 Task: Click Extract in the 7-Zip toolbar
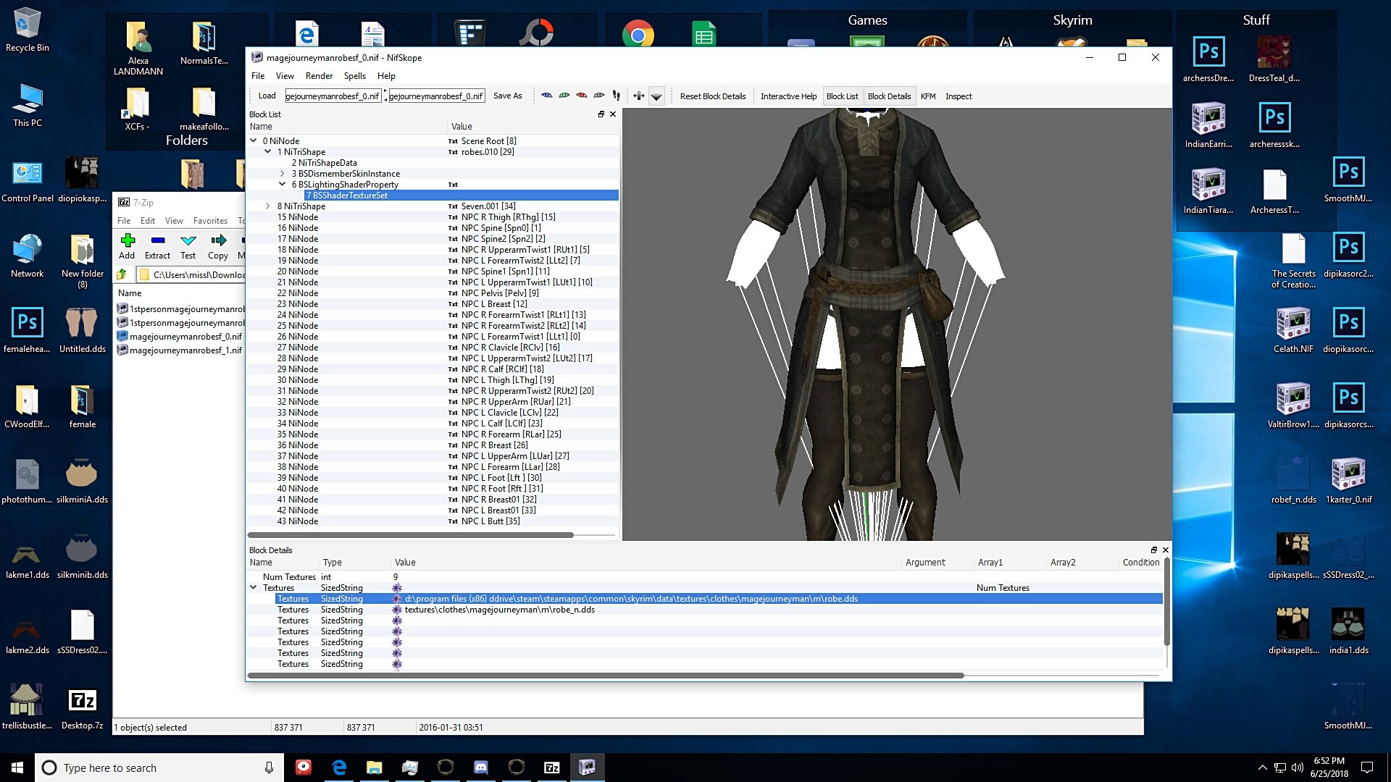tap(157, 246)
